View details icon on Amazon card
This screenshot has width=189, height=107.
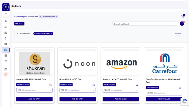click(x=137, y=85)
